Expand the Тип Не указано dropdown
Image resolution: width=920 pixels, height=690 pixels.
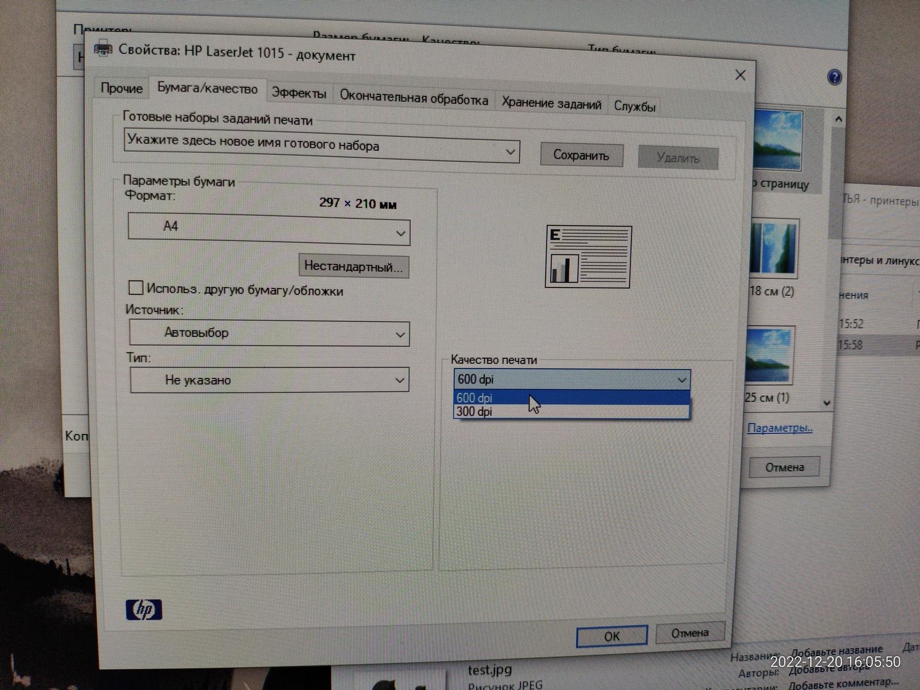270,380
